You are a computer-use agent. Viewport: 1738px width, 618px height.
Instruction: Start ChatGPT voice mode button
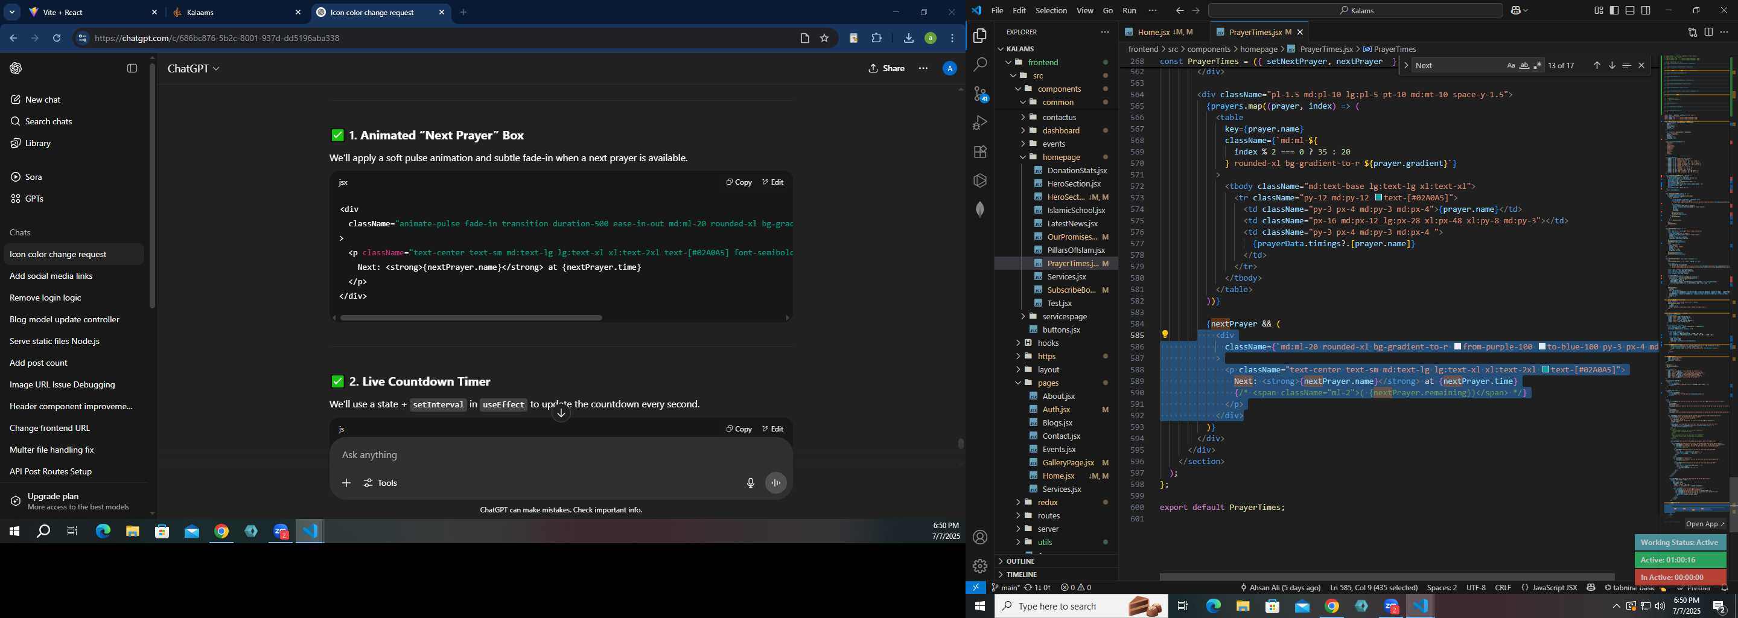pyautogui.click(x=776, y=483)
